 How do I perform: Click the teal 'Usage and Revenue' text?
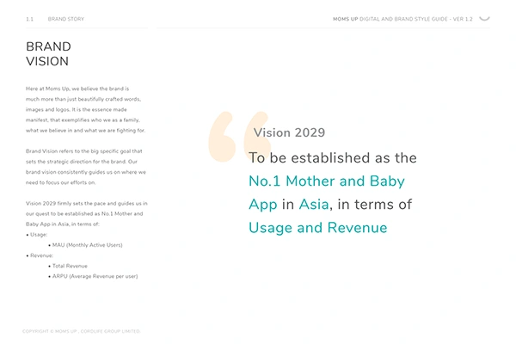click(x=317, y=228)
